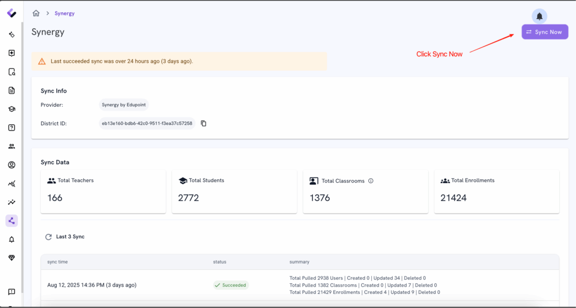Open the graduation cap sidebar item

pos(11,109)
